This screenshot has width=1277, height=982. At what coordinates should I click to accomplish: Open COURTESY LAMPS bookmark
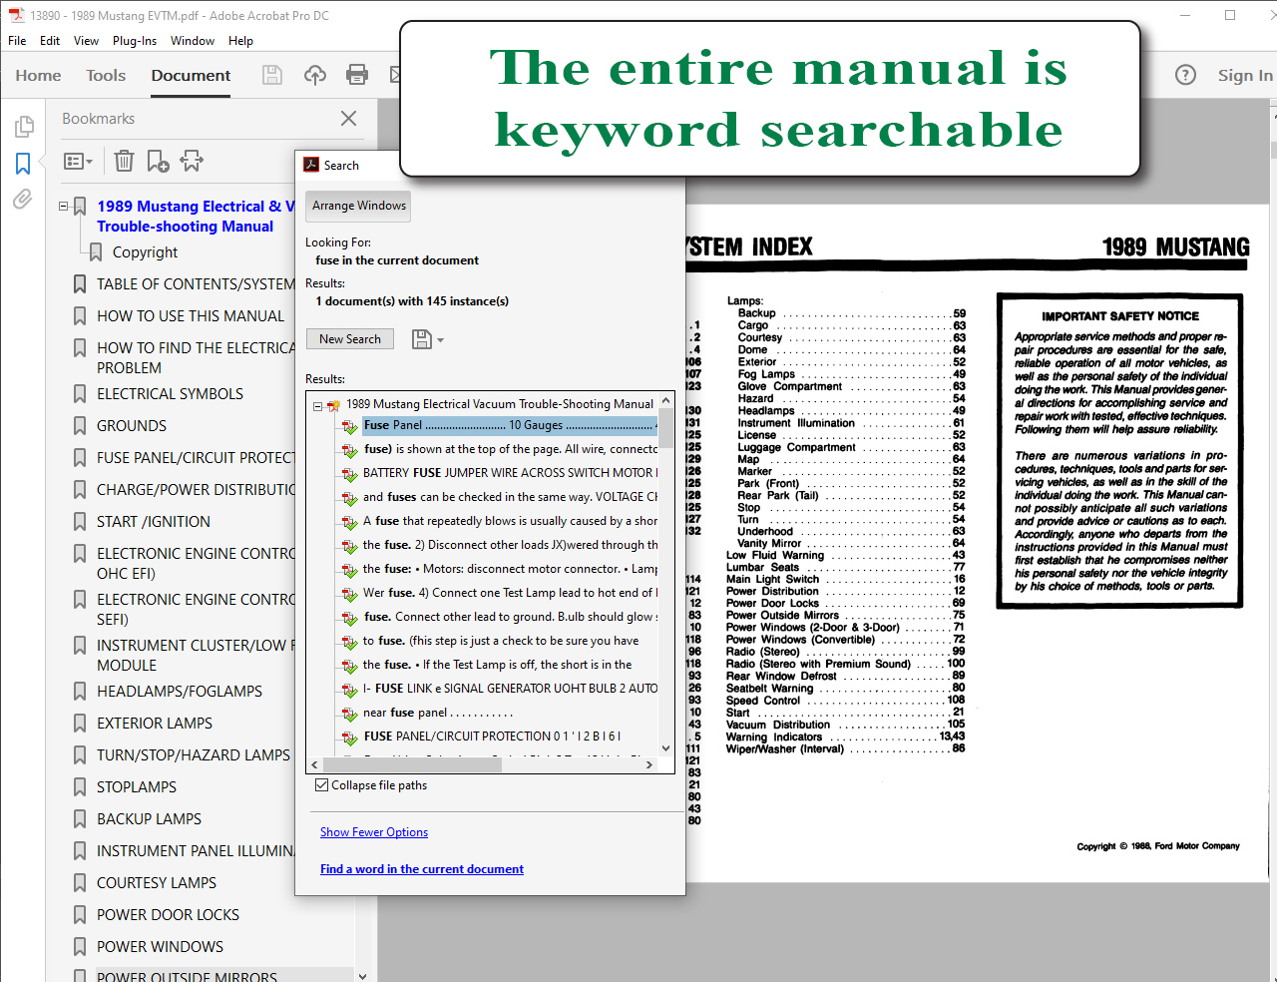pyautogui.click(x=157, y=883)
